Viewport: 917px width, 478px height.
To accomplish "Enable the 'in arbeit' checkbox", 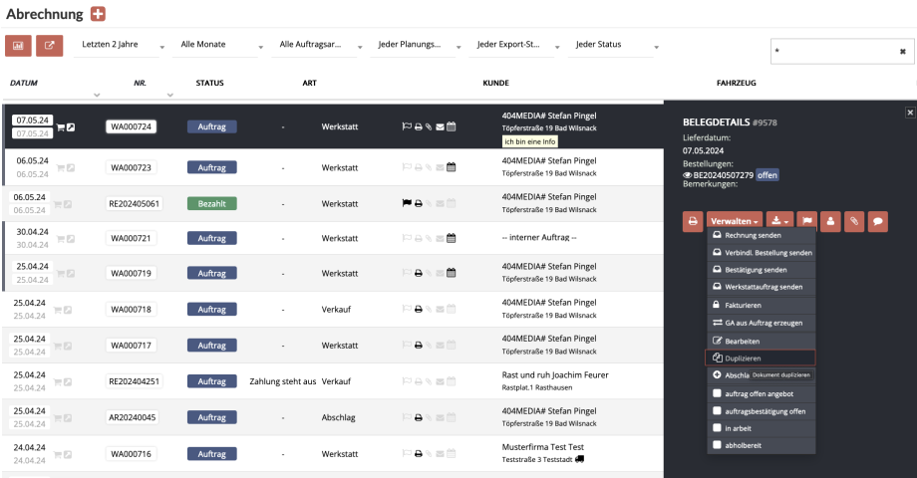I will click(717, 428).
